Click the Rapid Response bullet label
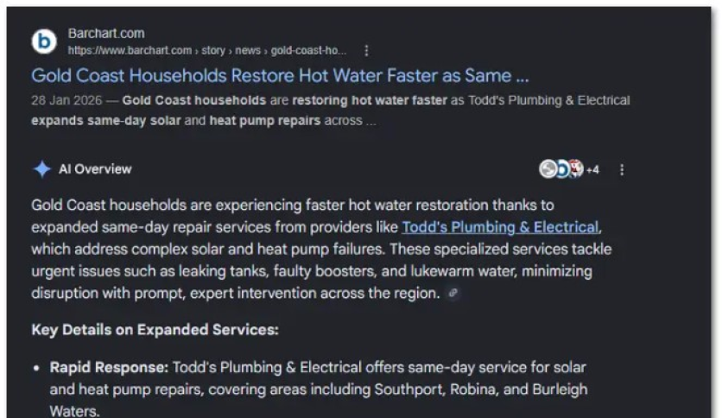 (108, 367)
